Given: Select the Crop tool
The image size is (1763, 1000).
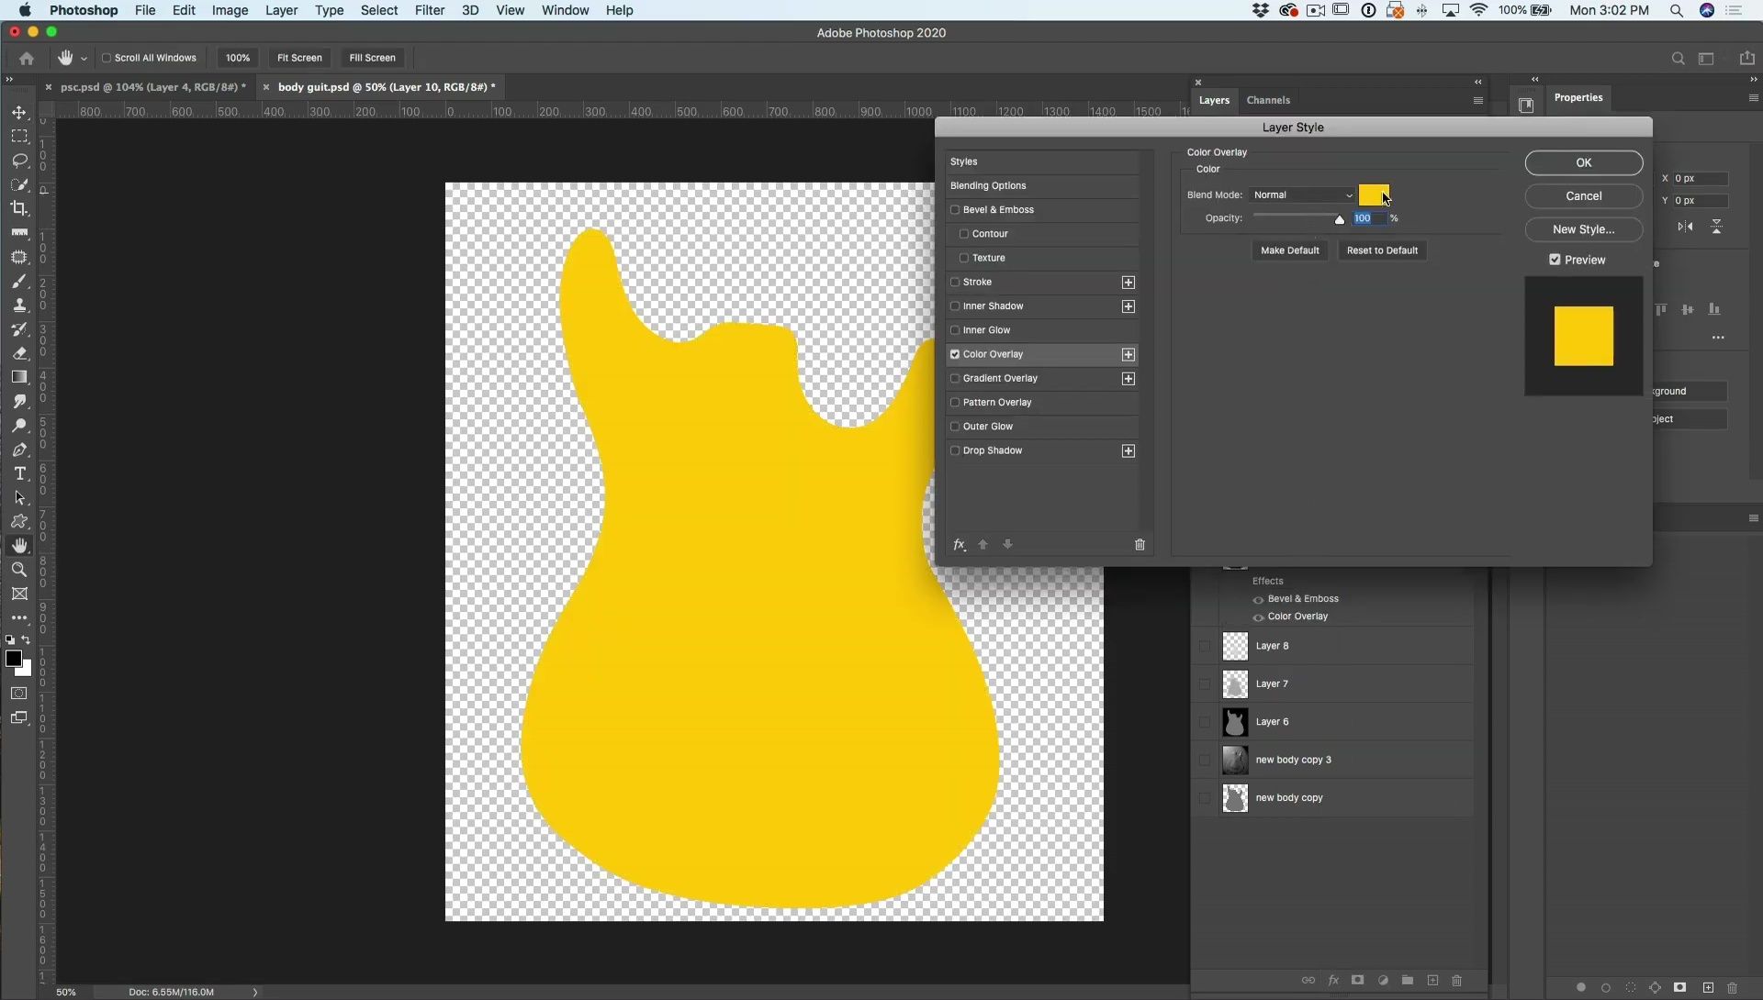Looking at the screenshot, I should tap(19, 208).
